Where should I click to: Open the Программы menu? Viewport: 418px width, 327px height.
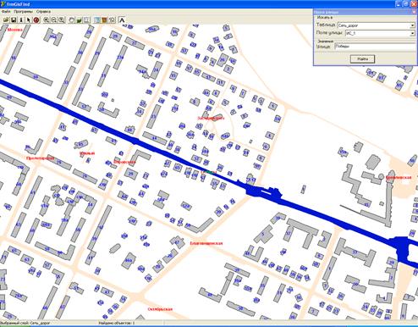[x=23, y=12]
